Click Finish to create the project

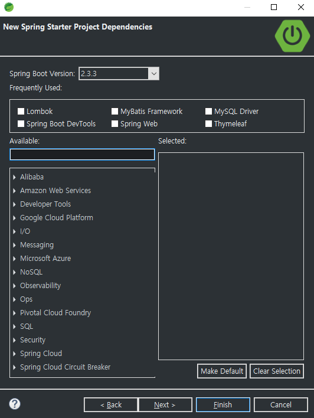(223, 404)
